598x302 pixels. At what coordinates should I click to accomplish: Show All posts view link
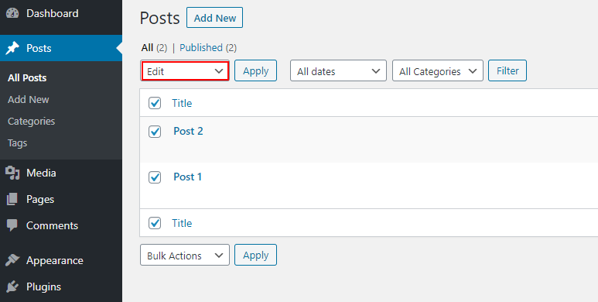147,48
